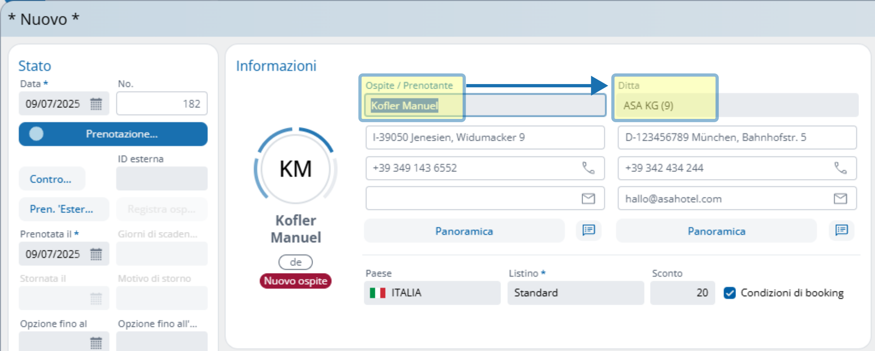
Task: Open guest Panoramica overview
Action: click(x=464, y=231)
